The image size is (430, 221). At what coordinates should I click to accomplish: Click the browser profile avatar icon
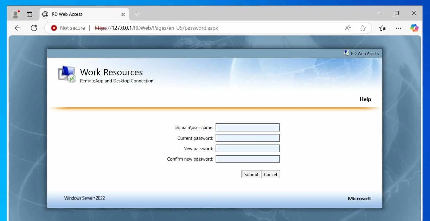16,14
